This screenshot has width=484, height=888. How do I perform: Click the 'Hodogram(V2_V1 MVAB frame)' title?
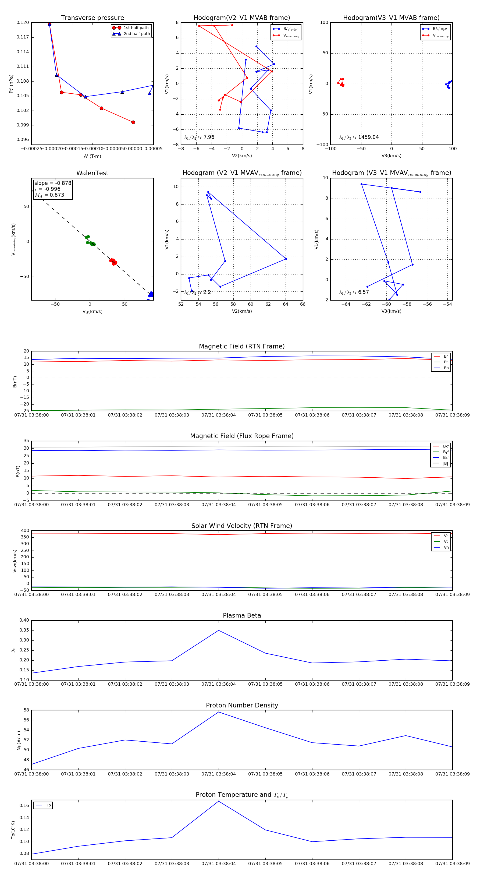point(242,18)
